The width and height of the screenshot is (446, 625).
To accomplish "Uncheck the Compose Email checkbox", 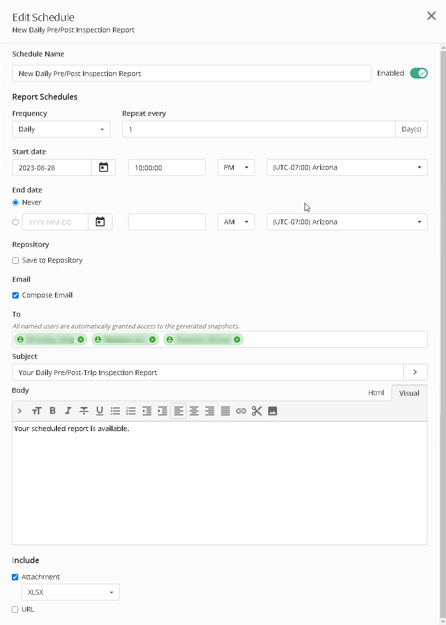I will point(16,296).
